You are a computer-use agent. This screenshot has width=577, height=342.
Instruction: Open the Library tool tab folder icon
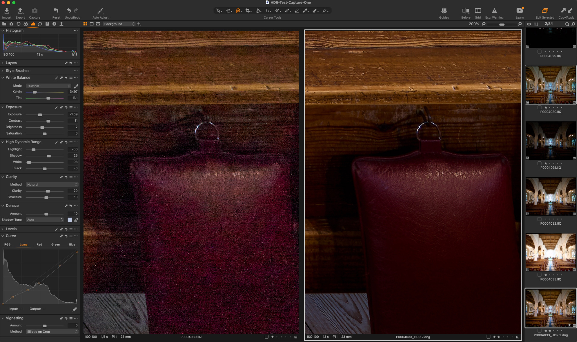4,24
